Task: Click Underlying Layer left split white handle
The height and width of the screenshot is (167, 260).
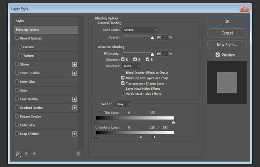Action: [141, 137]
